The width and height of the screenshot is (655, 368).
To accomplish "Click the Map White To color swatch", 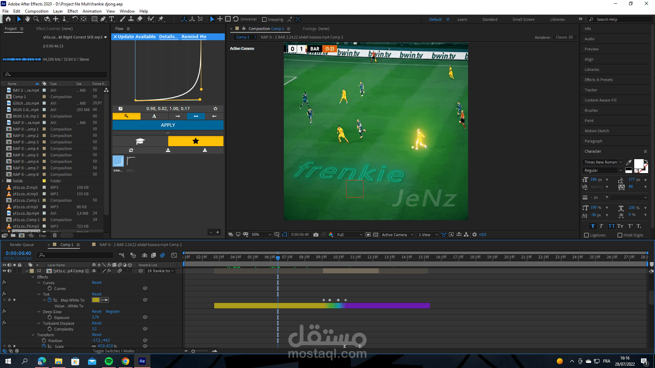I will (x=96, y=300).
